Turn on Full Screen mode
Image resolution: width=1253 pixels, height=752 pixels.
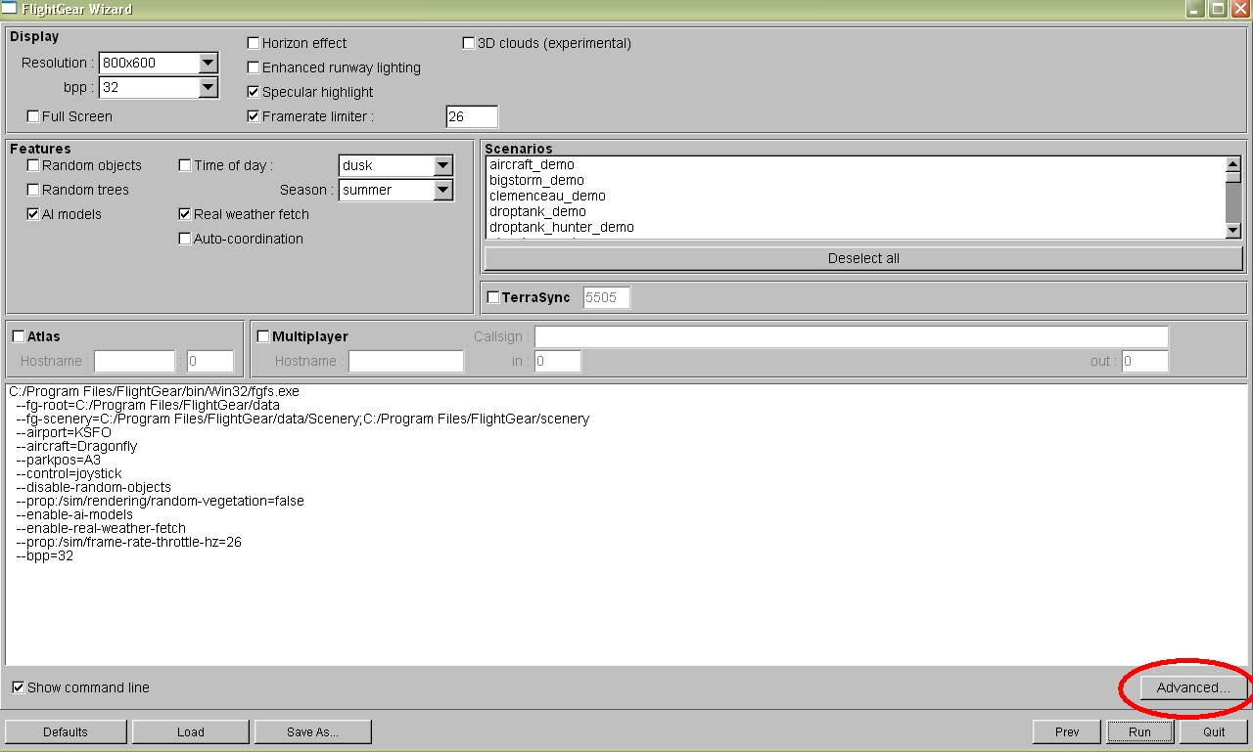[x=33, y=116]
